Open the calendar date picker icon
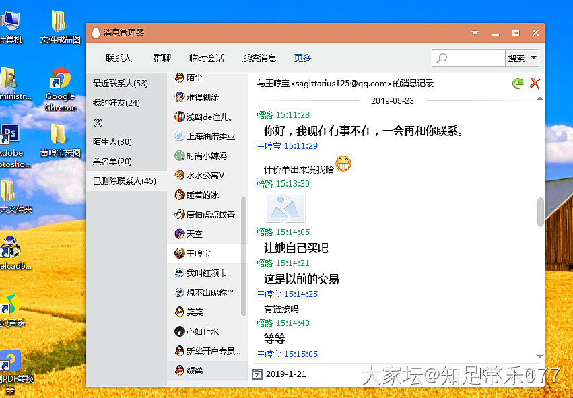The width and height of the screenshot is (573, 398). (257, 374)
